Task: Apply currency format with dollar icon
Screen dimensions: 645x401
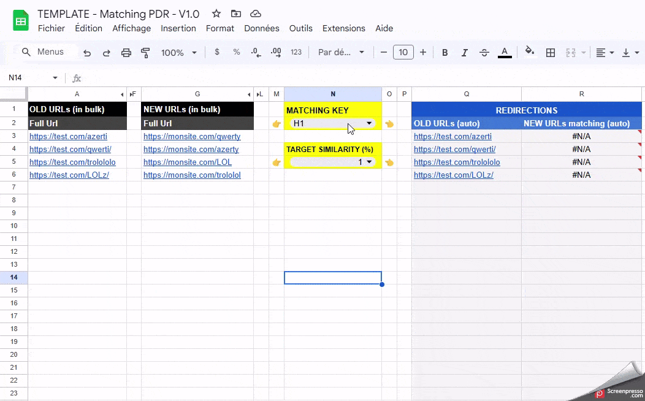Action: pos(217,53)
